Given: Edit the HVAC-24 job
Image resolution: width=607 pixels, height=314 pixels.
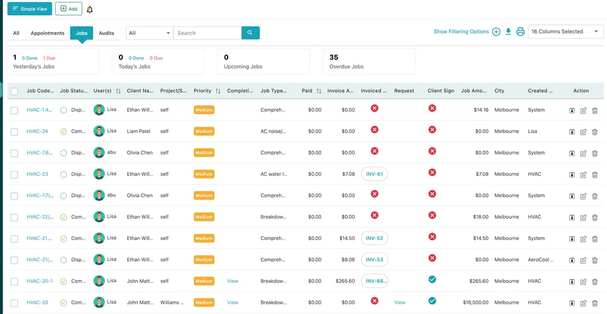Looking at the screenshot, I should [x=583, y=132].
